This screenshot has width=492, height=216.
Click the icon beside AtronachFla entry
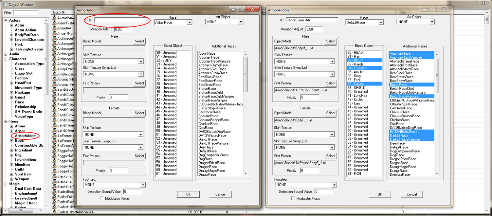(x=55, y=79)
